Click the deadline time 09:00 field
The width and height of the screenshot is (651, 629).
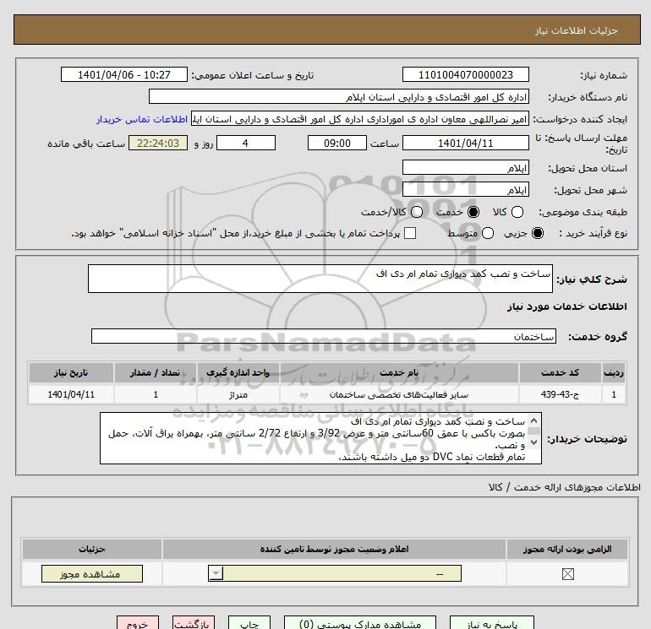337,143
